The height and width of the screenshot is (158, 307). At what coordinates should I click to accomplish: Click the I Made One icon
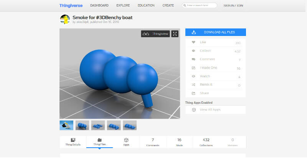(x=193, y=68)
